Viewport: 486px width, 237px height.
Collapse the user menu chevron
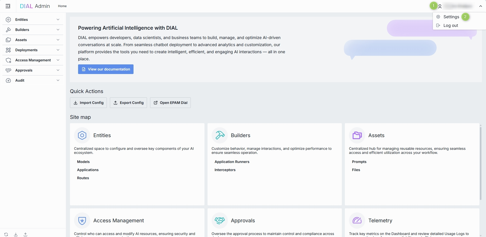tap(480, 6)
